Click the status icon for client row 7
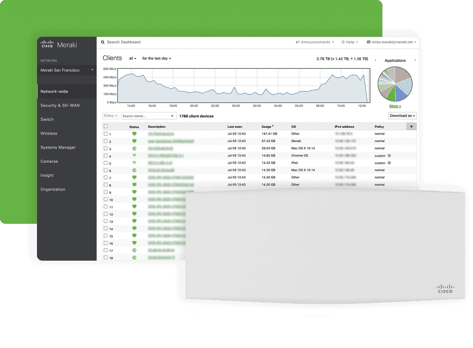473x348 pixels. pyautogui.click(x=134, y=178)
